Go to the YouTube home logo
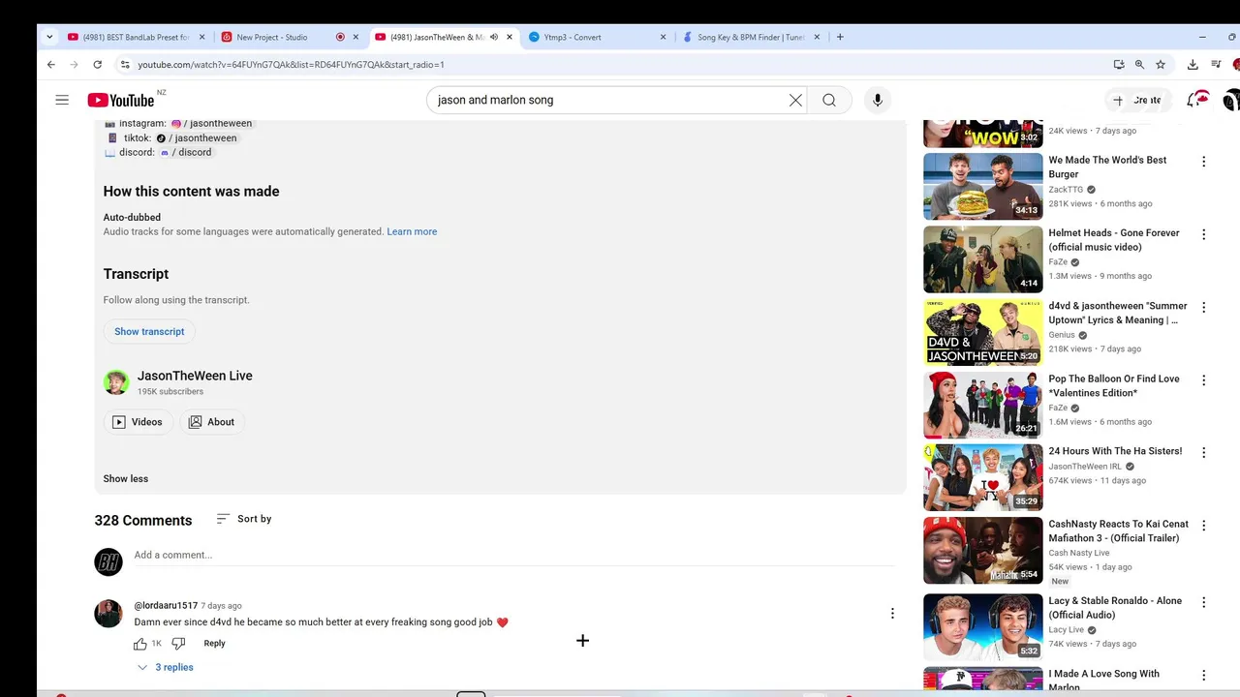1240x697 pixels. pyautogui.click(x=121, y=101)
